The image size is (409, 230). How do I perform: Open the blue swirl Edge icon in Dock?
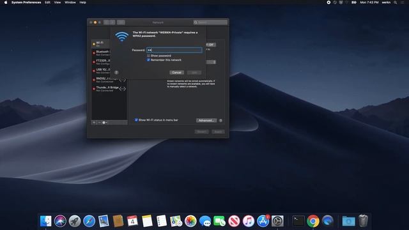click(x=328, y=221)
